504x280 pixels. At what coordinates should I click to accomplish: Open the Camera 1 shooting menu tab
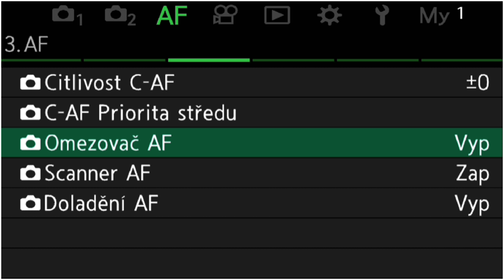[x=67, y=16]
